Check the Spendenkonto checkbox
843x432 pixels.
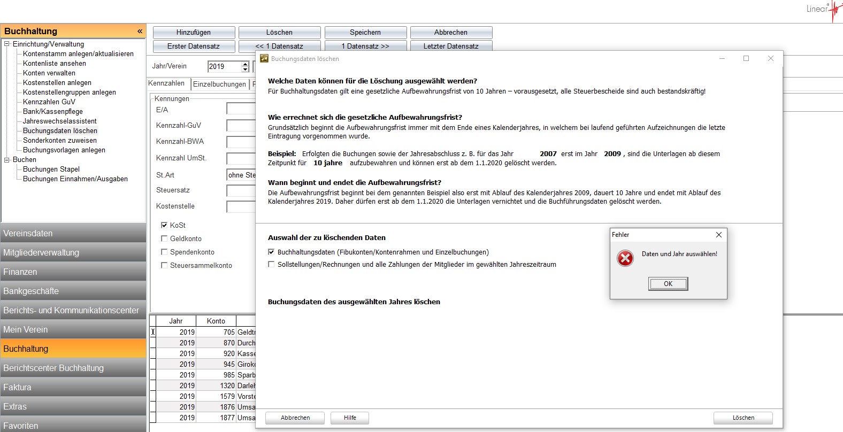(x=164, y=252)
